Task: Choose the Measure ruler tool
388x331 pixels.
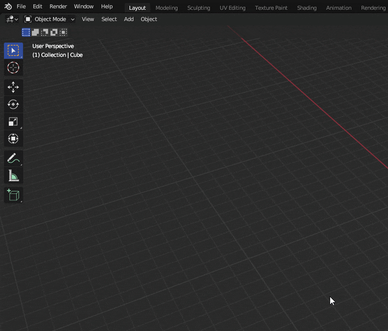Action: click(13, 176)
